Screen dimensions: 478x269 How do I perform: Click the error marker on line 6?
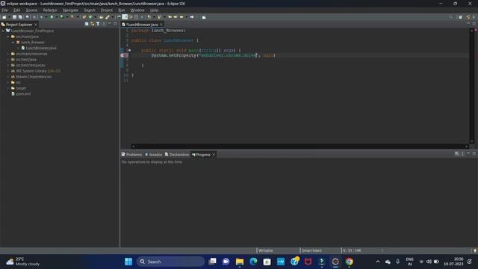click(122, 55)
